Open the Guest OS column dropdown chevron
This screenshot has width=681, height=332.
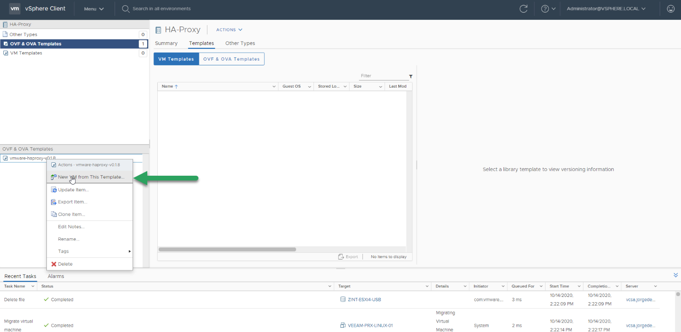pos(309,87)
